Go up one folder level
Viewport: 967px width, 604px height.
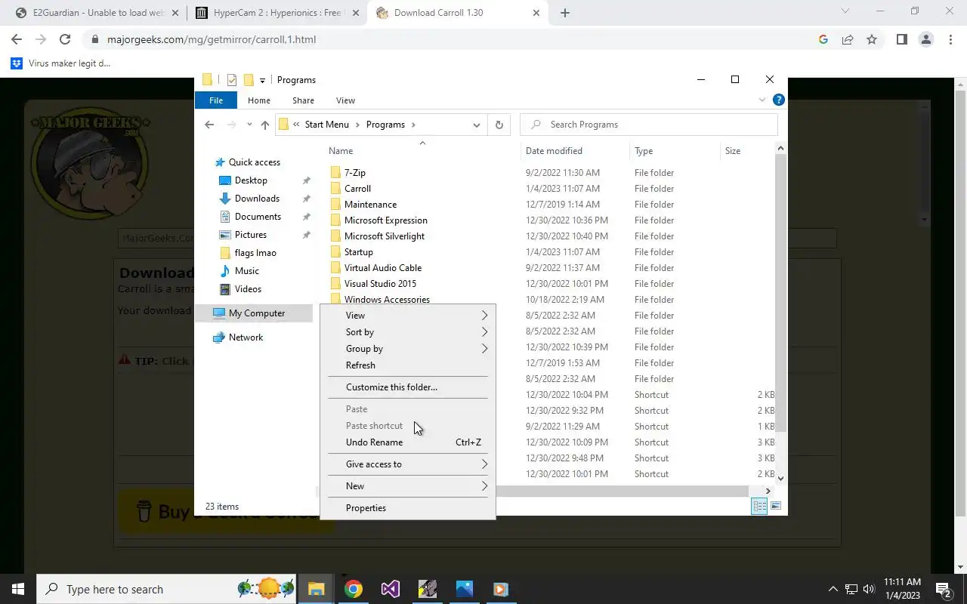[x=264, y=125]
